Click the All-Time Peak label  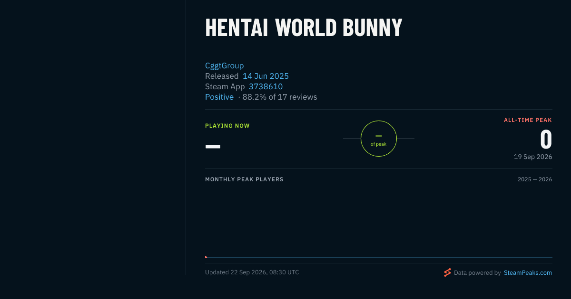click(528, 120)
